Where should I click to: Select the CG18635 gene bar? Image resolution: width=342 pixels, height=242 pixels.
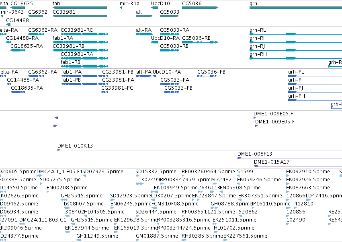(18, 8)
